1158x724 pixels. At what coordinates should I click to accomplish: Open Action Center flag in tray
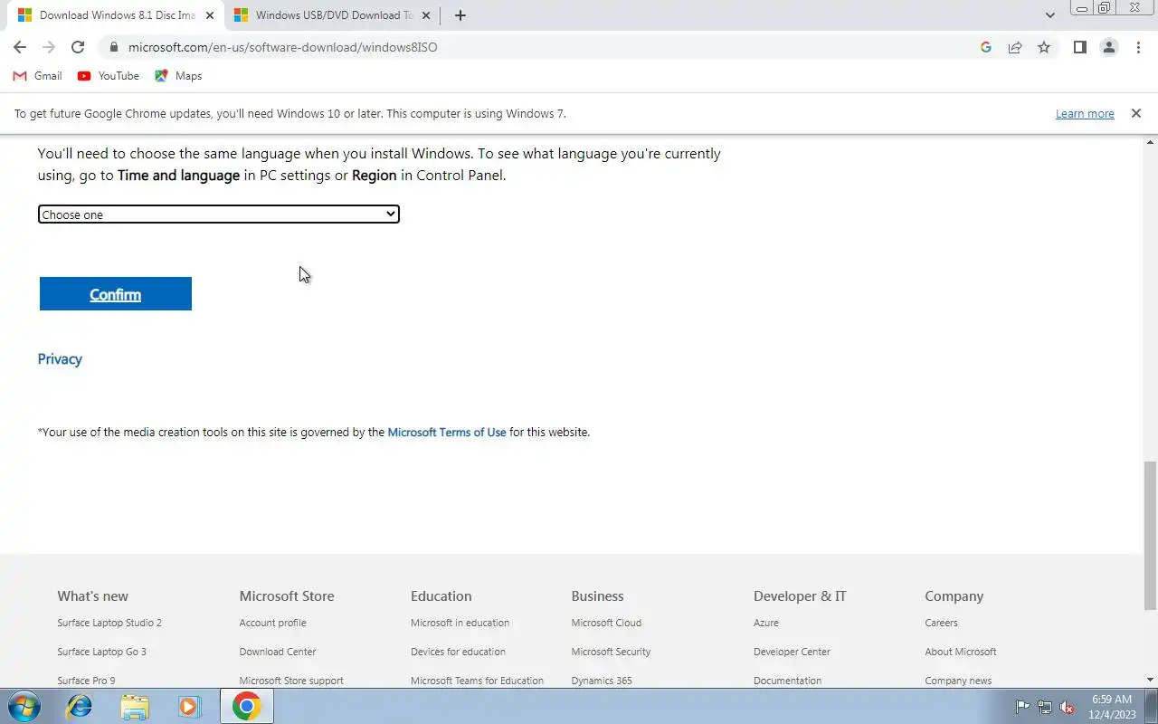(x=1023, y=707)
